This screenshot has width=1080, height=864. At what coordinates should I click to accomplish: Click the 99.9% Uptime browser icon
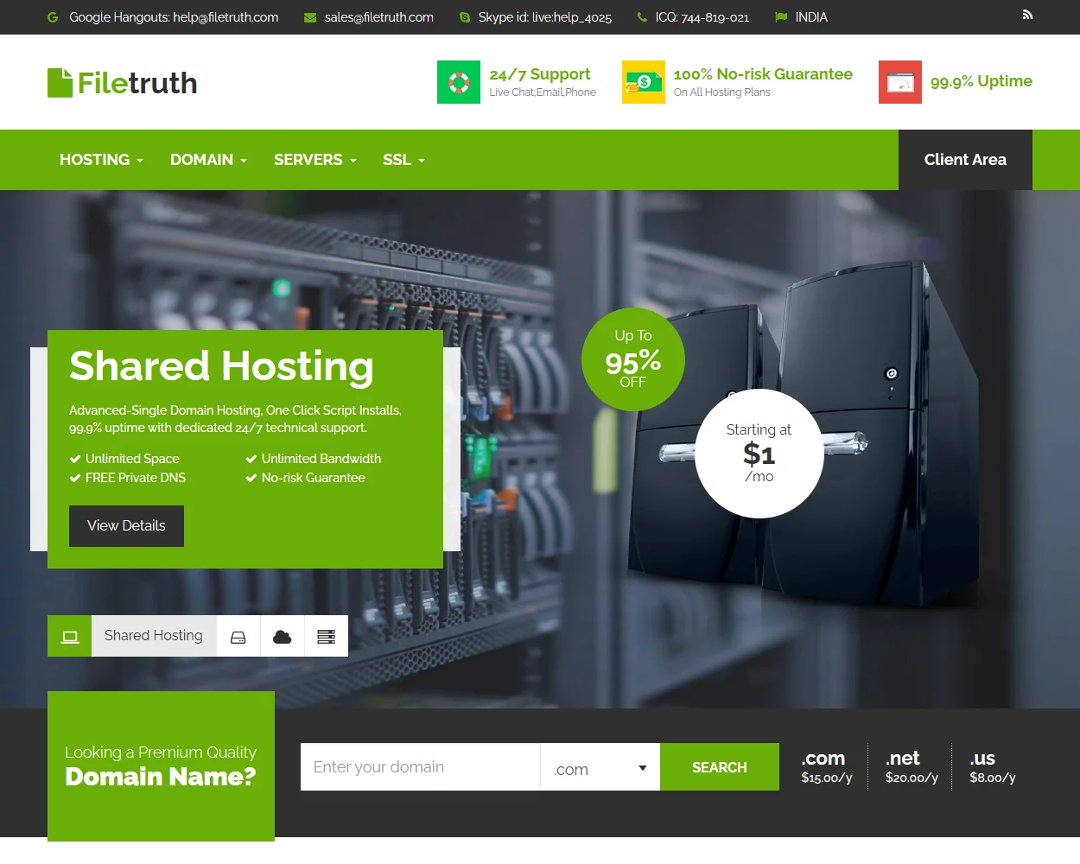(x=899, y=82)
